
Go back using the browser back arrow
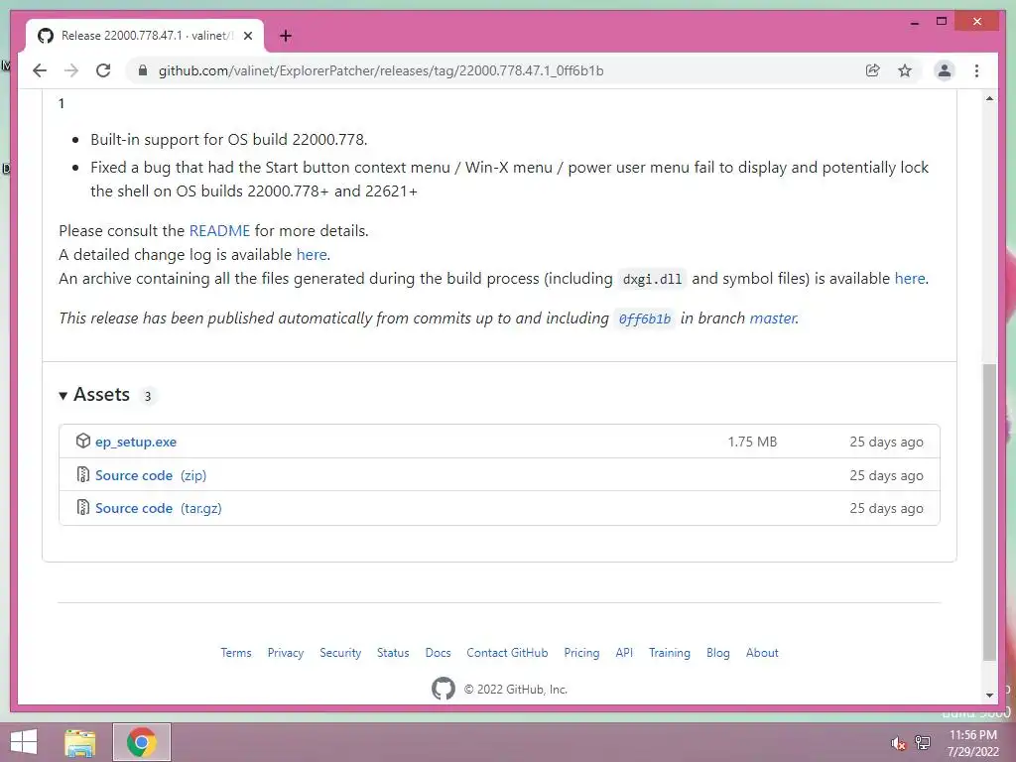pyautogui.click(x=40, y=70)
